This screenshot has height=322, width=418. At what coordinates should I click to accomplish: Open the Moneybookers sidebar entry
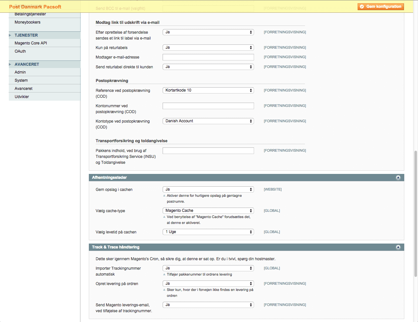27,22
